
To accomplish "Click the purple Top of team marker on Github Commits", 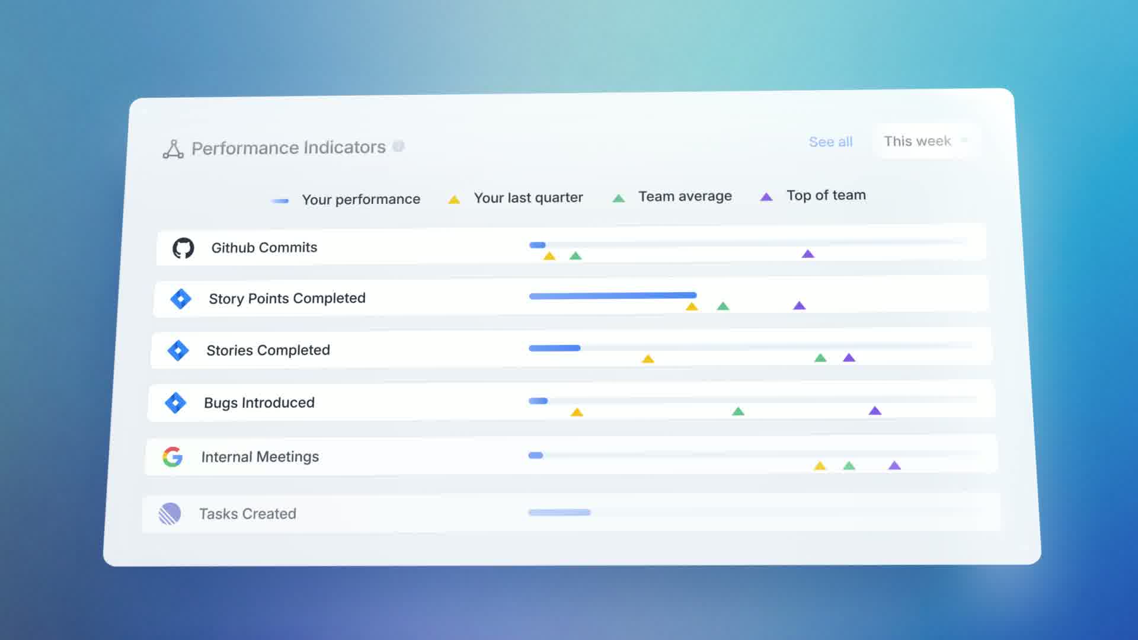I will [808, 254].
